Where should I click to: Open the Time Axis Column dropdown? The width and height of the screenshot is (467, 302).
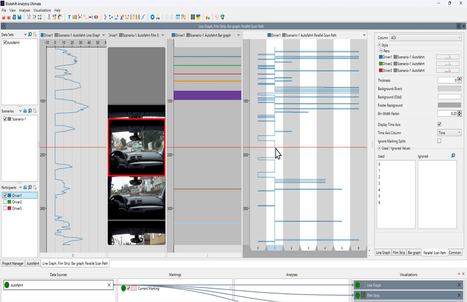click(449, 133)
